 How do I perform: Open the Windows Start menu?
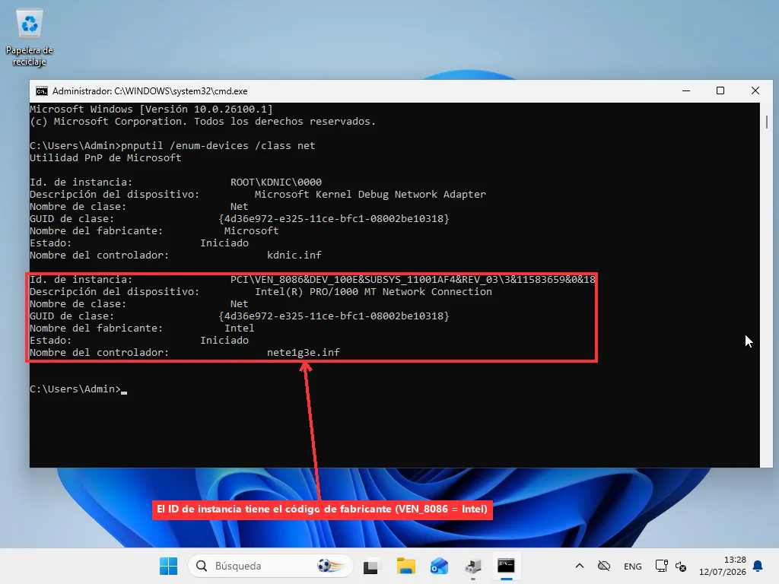tap(168, 566)
